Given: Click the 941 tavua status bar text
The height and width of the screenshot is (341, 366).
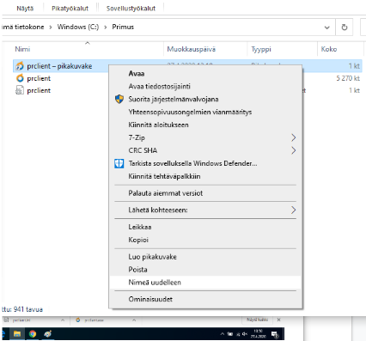Looking at the screenshot, I should click(x=28, y=309).
